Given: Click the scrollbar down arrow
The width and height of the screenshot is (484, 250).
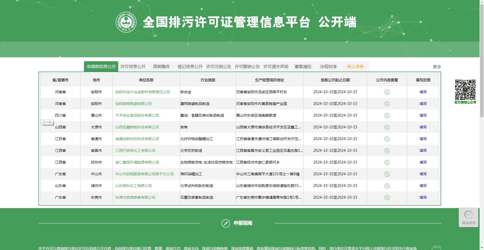Looking at the screenshot, I should tap(482, 248).
